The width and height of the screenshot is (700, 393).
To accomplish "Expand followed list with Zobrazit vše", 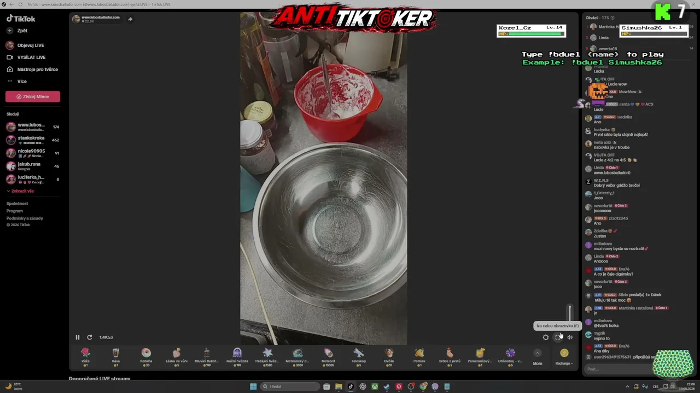I will click(x=20, y=191).
